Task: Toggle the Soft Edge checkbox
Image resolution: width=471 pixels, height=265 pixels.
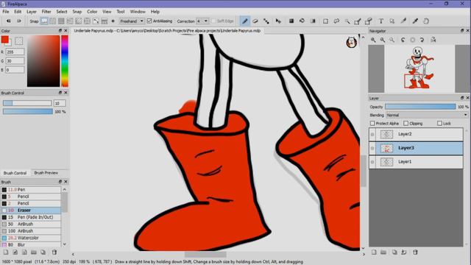Action: click(x=213, y=21)
